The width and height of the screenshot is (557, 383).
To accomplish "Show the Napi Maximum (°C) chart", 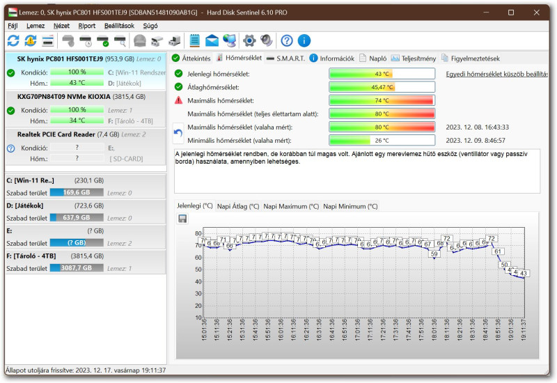I will tap(291, 206).
